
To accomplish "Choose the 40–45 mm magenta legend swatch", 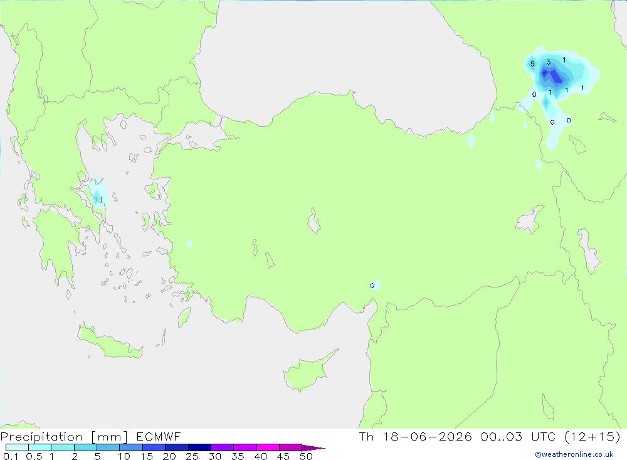I will pos(268,447).
